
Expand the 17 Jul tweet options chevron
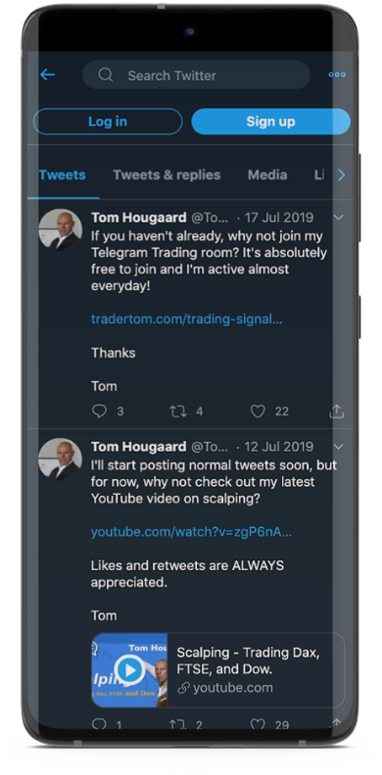339,217
